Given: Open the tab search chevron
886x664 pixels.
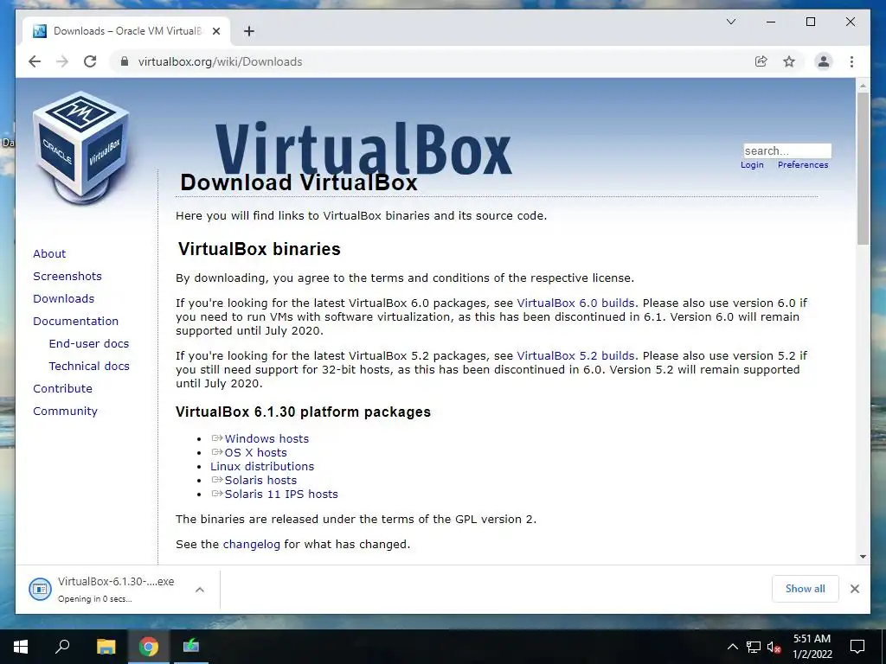Looking at the screenshot, I should [730, 22].
